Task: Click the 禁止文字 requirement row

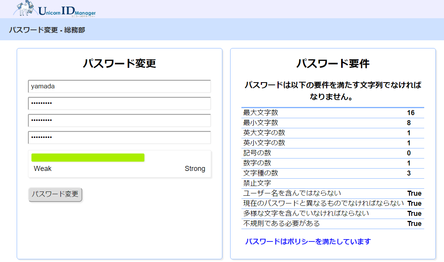Action: 332,183
